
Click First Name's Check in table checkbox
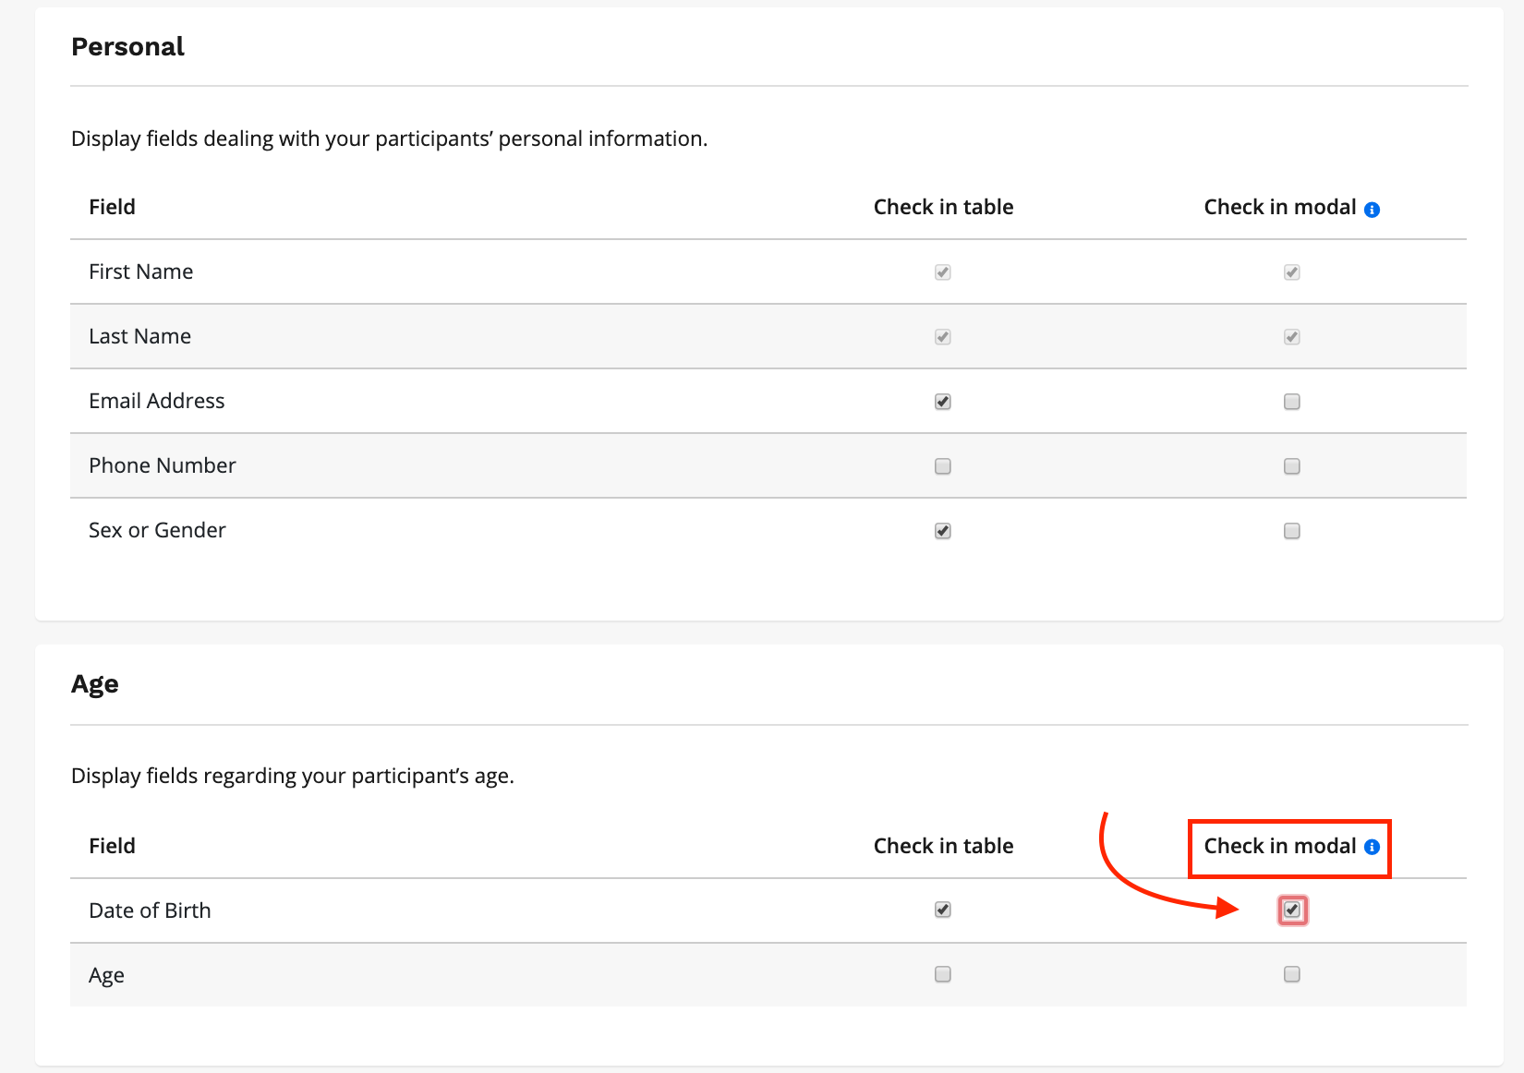coord(942,272)
